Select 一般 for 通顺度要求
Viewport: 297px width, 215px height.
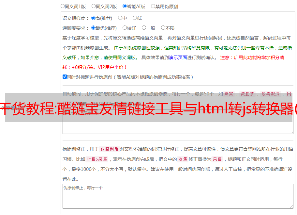(144, 28)
